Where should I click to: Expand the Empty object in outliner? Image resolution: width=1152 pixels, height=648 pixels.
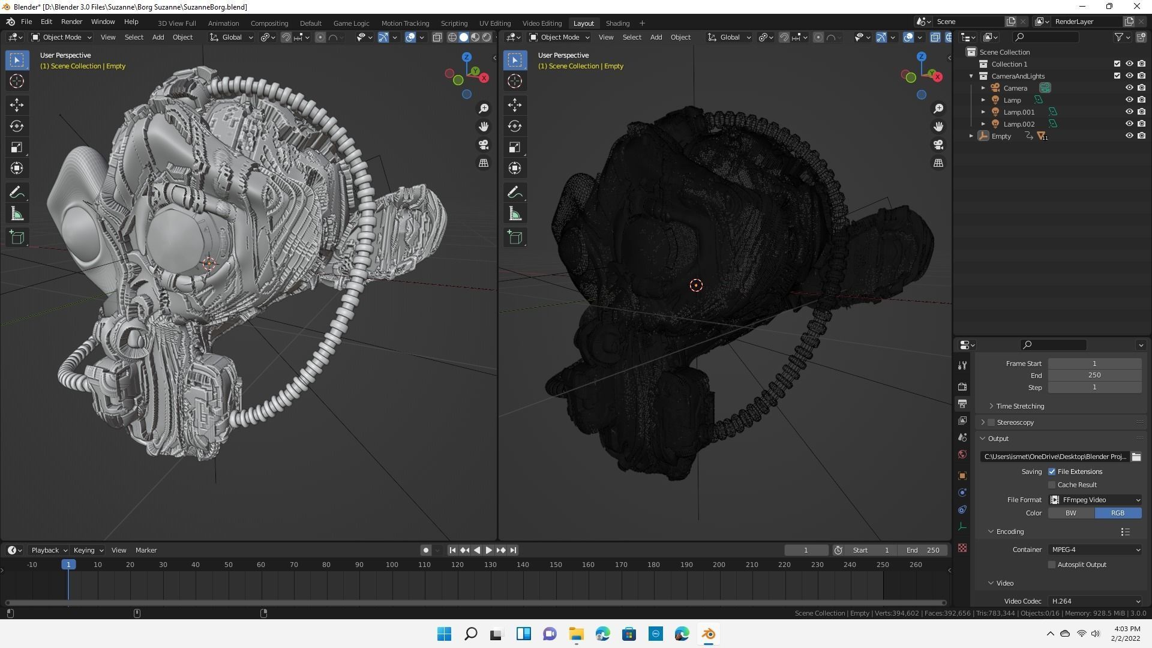(971, 136)
